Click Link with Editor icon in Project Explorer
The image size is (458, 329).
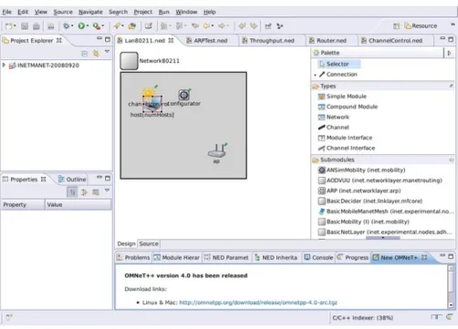click(x=96, y=54)
